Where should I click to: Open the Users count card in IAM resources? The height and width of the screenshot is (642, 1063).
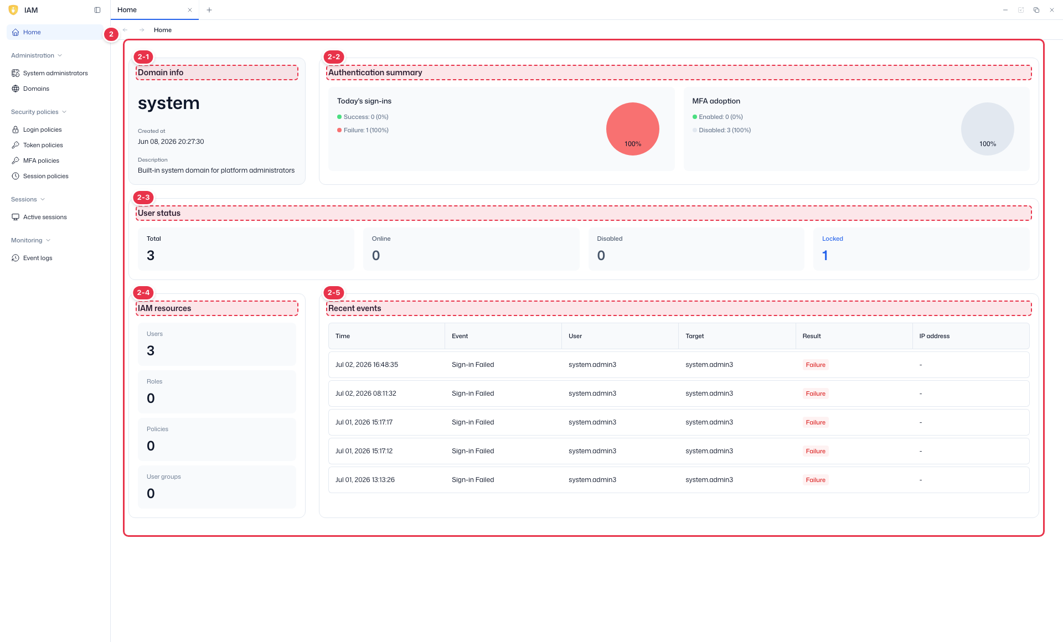tap(217, 344)
